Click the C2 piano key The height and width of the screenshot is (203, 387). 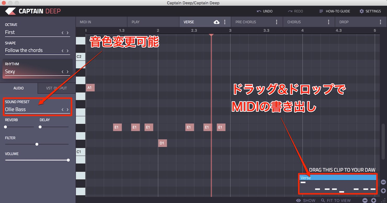tap(81, 56)
